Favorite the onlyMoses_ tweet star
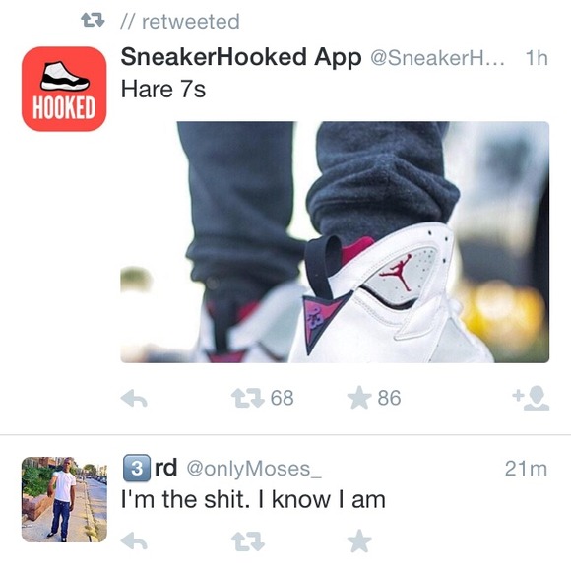Viewport: 571px width, 571px height. pos(359,540)
